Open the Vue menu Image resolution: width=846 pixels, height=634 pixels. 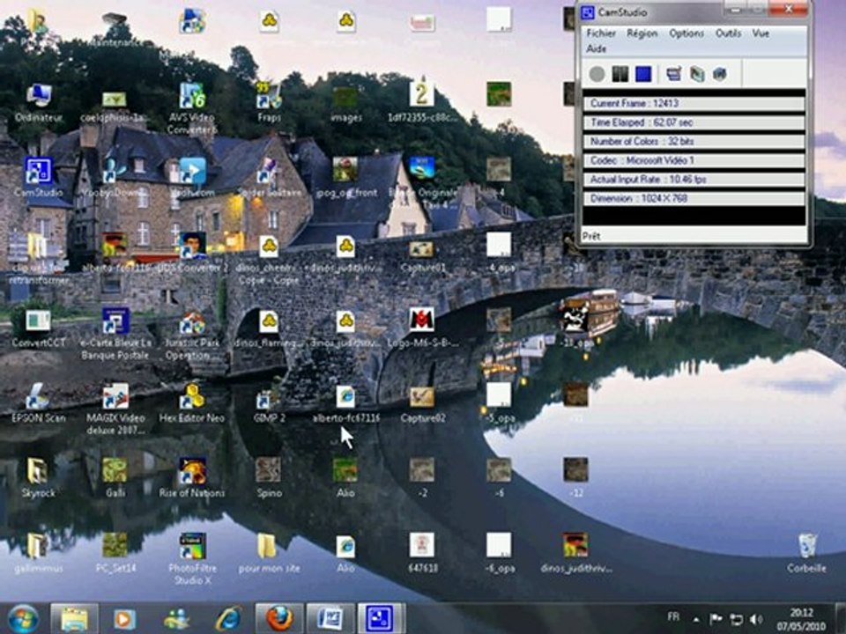click(x=761, y=33)
